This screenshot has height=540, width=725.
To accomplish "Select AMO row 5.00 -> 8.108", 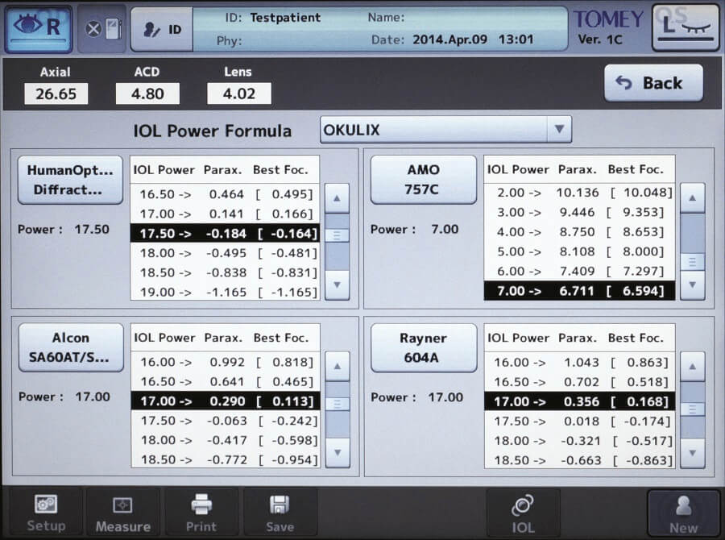I will (x=579, y=251).
